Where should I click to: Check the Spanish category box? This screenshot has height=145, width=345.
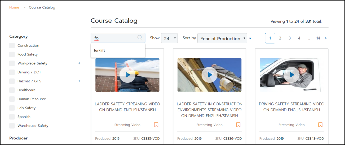pos(12,117)
